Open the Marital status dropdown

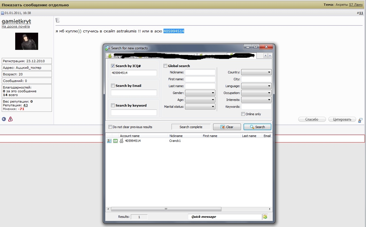(x=200, y=107)
